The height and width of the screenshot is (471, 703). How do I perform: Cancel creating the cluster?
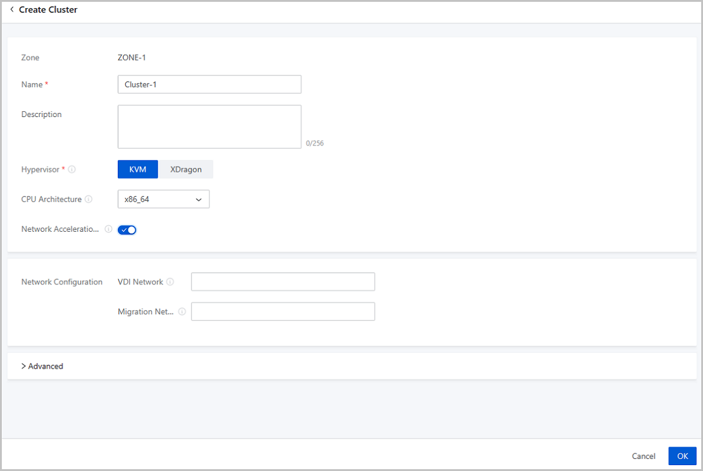[644, 456]
